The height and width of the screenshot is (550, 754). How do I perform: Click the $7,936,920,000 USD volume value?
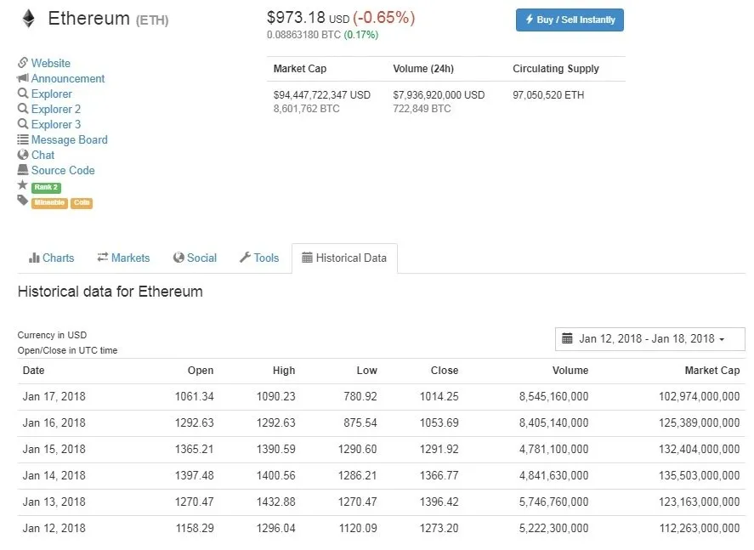point(439,95)
